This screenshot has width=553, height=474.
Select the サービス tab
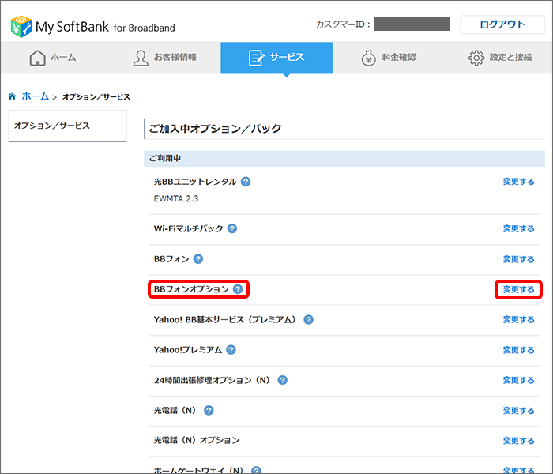tap(276, 58)
